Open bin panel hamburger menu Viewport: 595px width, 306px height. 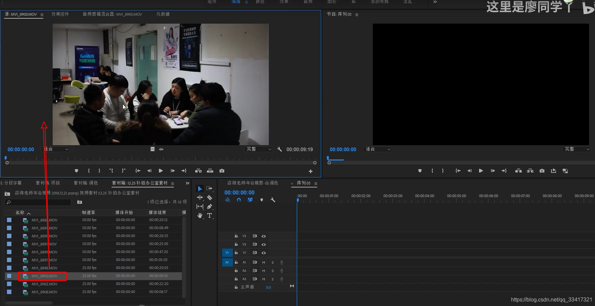click(173, 183)
